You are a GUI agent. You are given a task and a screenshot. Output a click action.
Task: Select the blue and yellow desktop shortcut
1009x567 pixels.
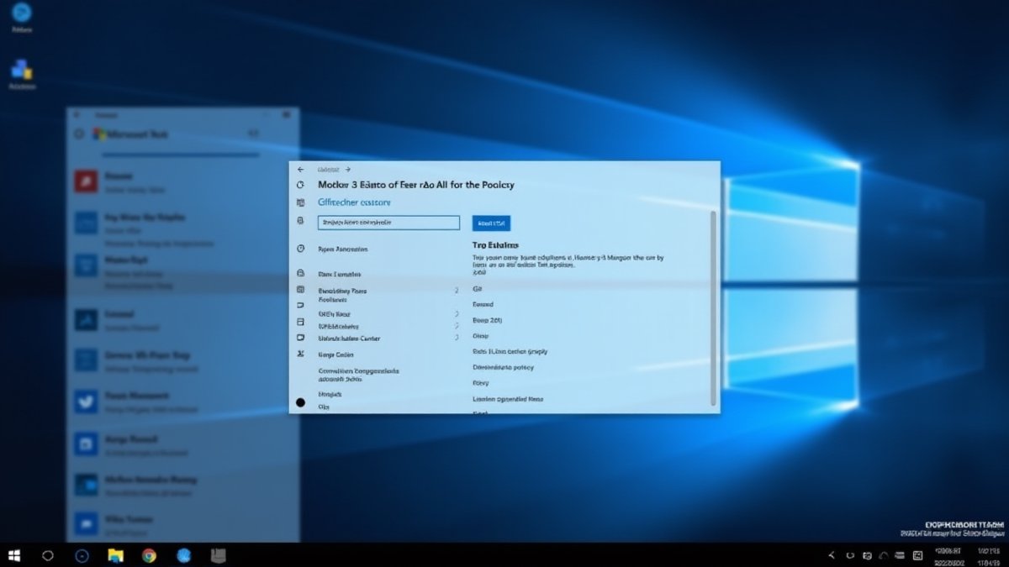click(x=22, y=70)
